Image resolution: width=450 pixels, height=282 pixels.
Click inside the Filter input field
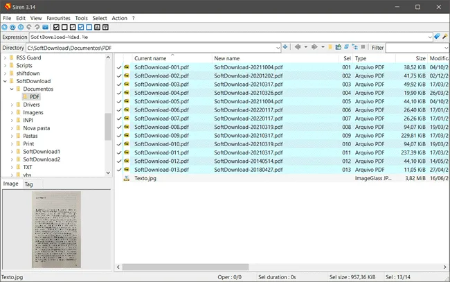tap(415, 48)
